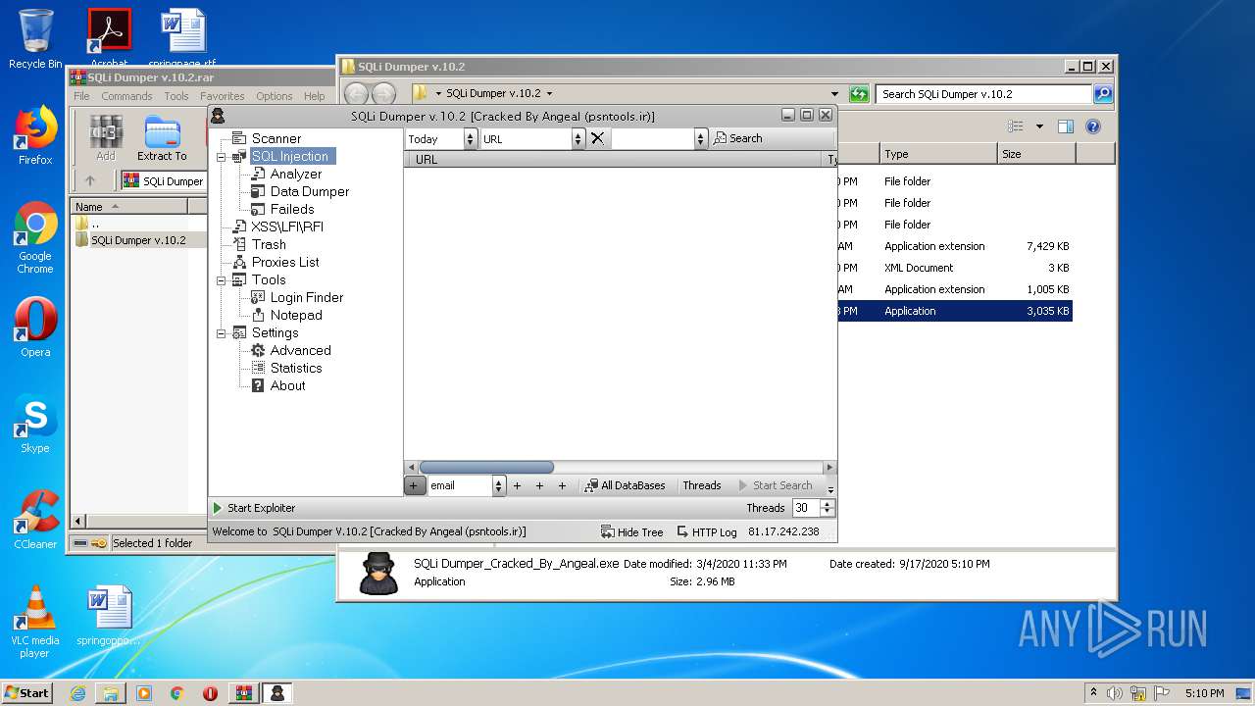This screenshot has height=706, width=1255.
Task: Open the email keyword dropdown
Action: coord(499,485)
